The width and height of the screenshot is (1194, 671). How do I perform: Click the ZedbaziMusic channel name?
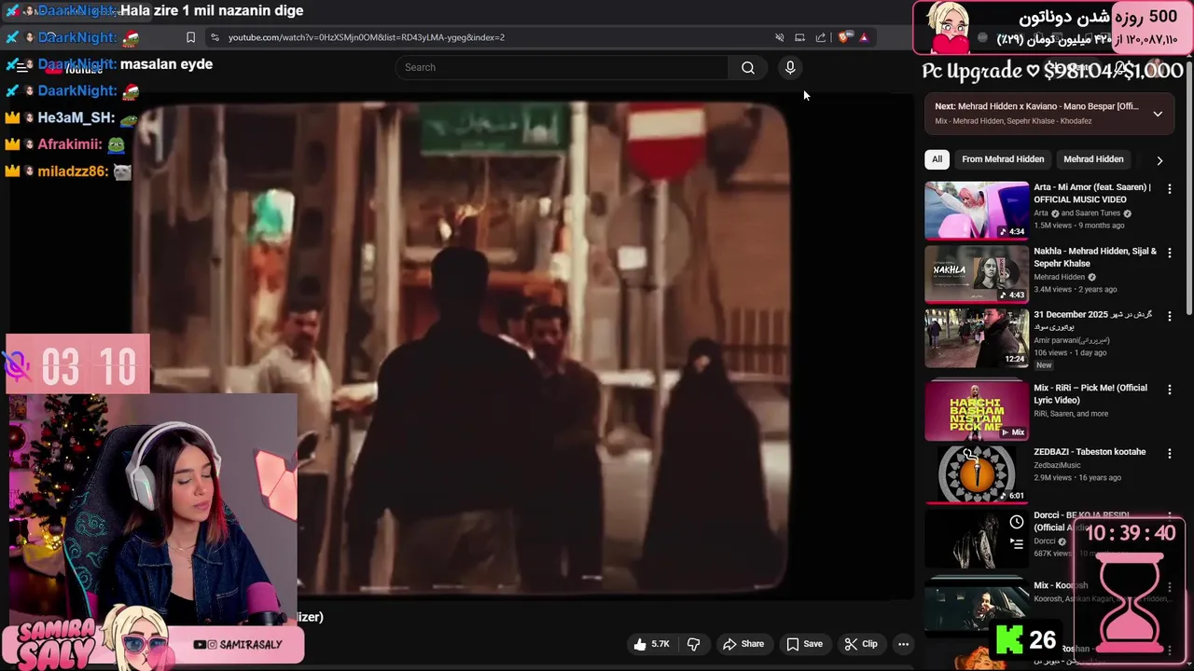pos(1057,465)
